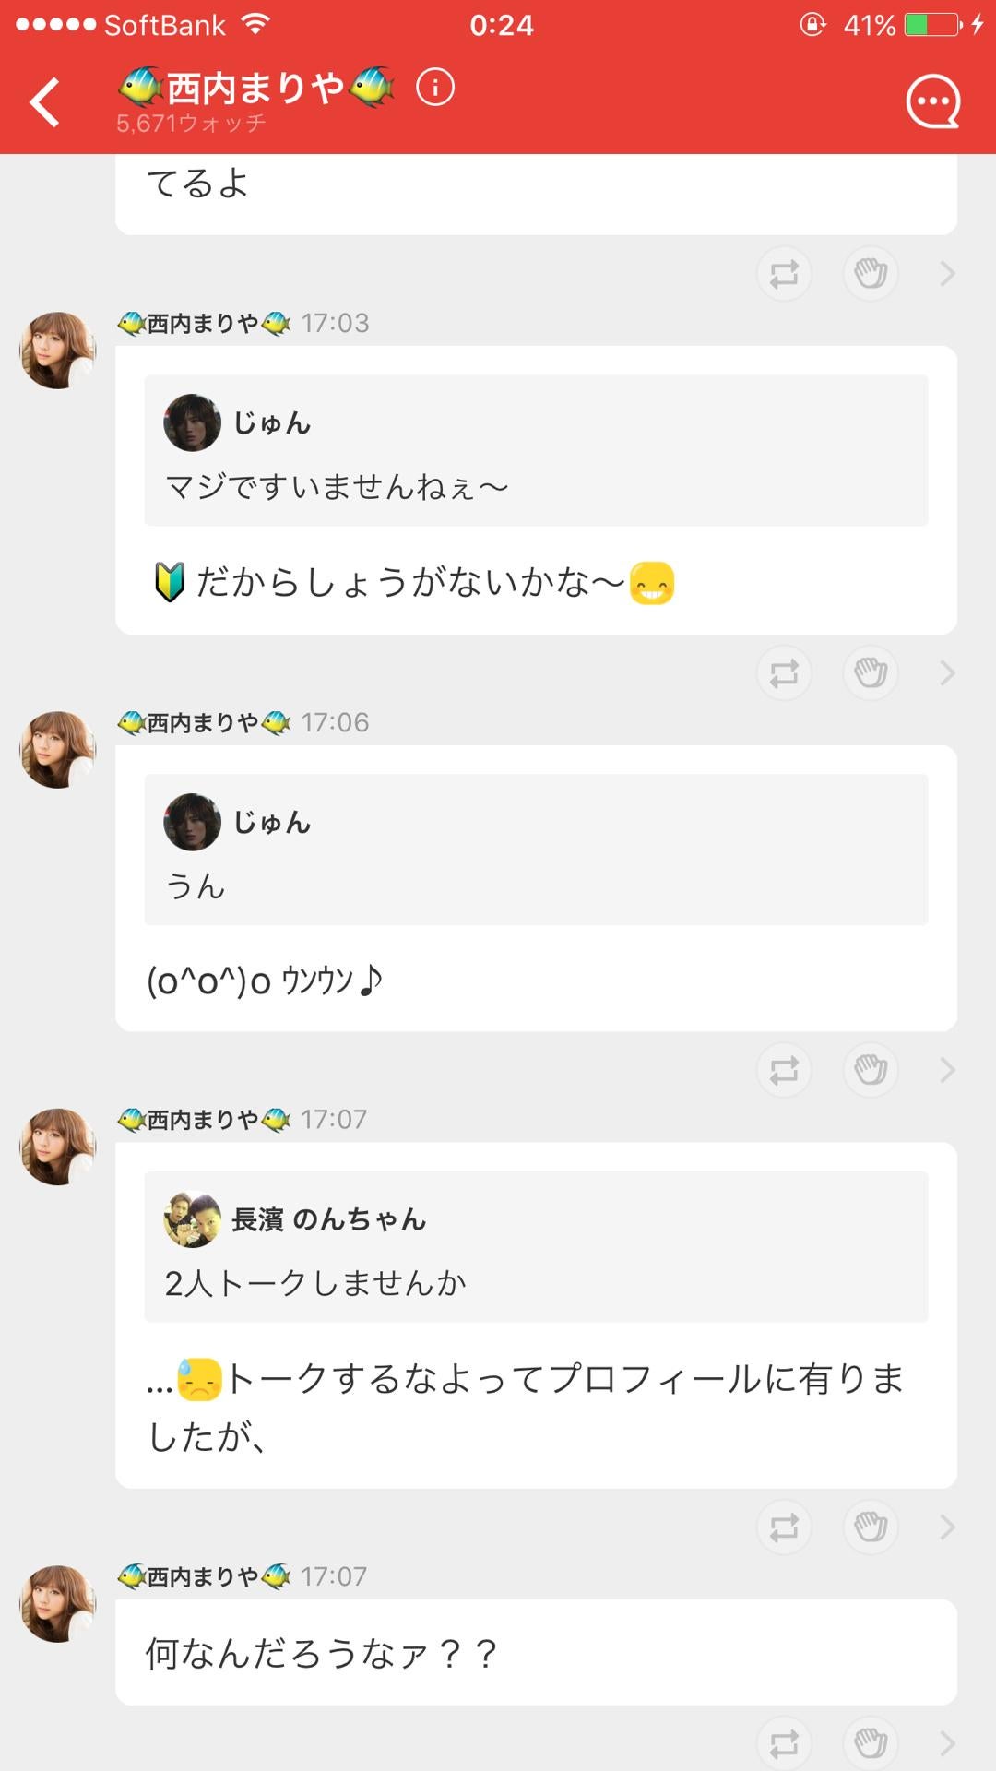
Task: Tap repost icon under the トークするなよ message
Action: [x=784, y=1527]
